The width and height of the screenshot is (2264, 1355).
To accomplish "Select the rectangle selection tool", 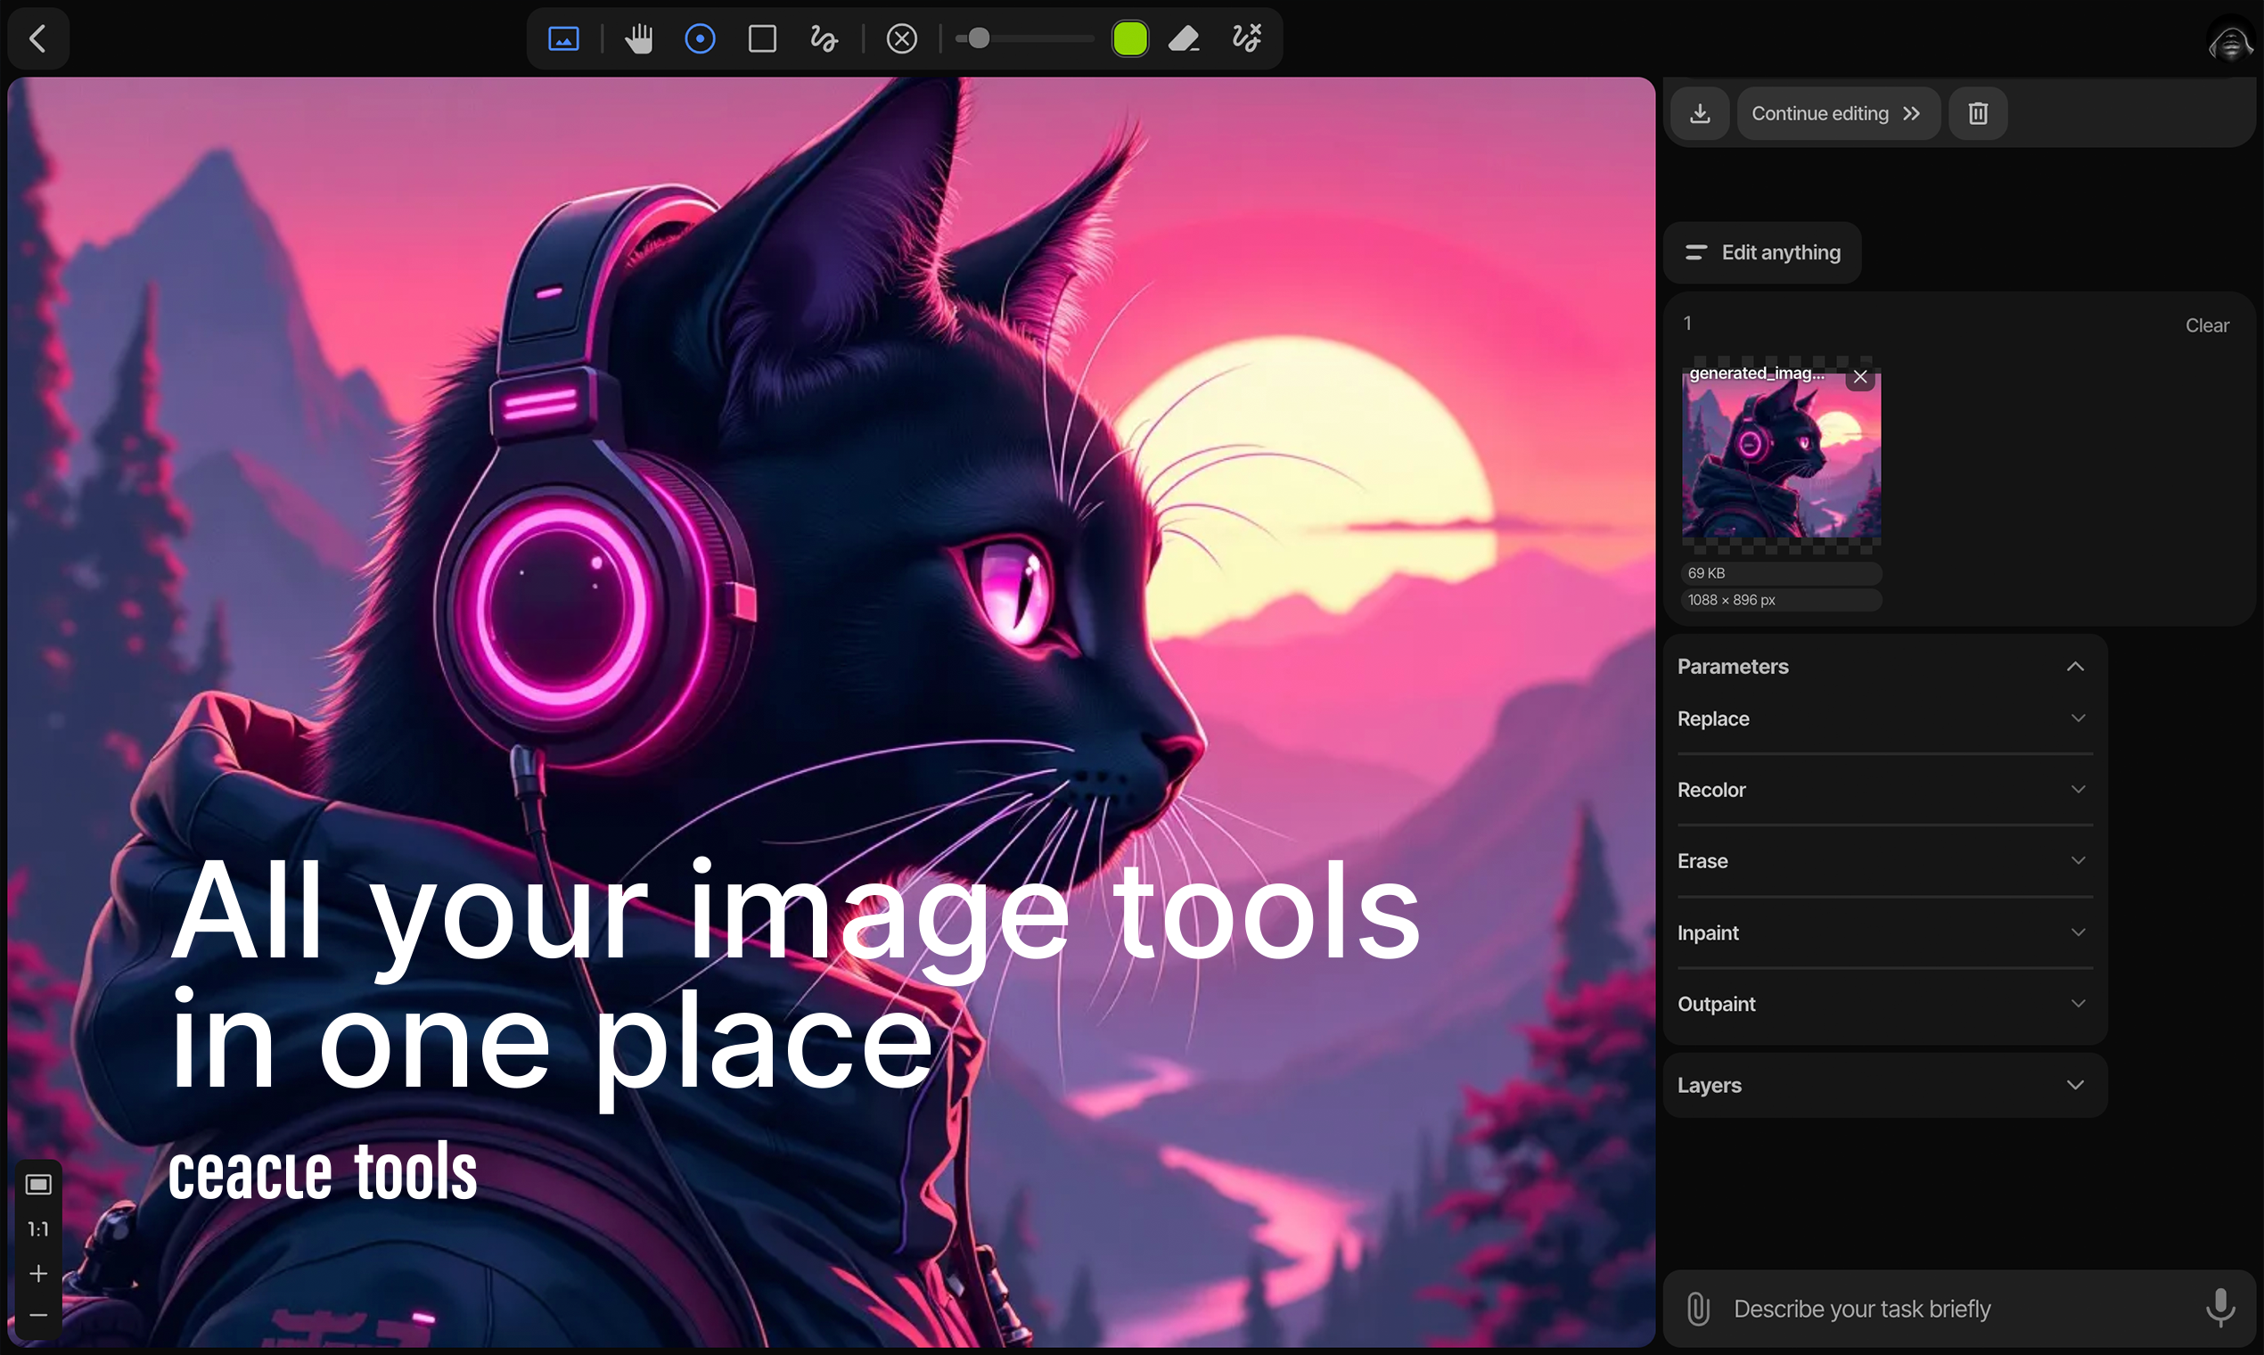I will coord(762,38).
